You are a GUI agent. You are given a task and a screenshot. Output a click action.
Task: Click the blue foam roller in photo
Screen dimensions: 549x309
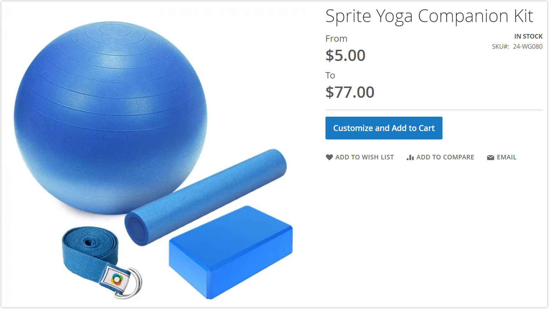[x=206, y=197]
